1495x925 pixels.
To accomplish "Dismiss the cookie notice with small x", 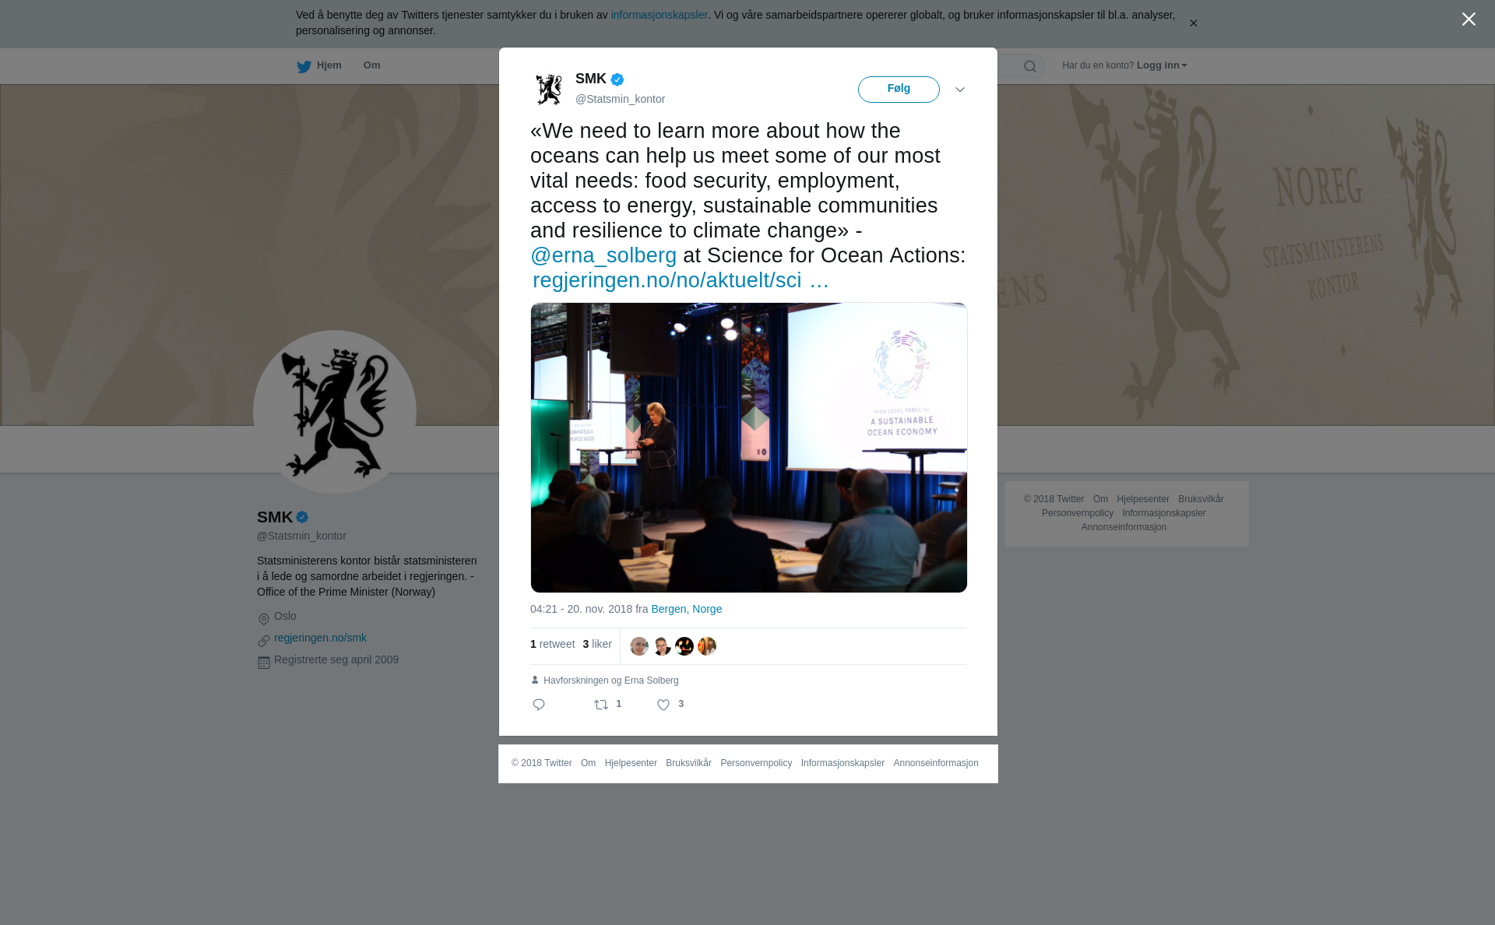I will (1193, 23).
